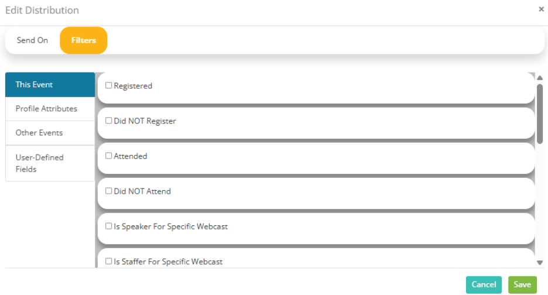Save the distribution changes

[522, 284]
